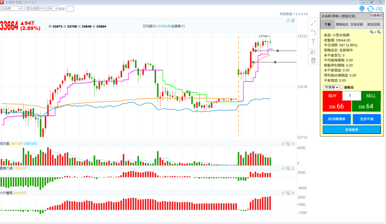
Task: Select the fan lines drawing tool
Action: click(x=313, y=51)
